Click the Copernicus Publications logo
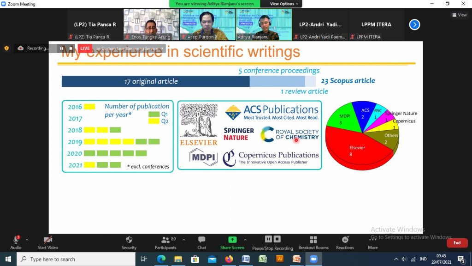 coord(271,157)
